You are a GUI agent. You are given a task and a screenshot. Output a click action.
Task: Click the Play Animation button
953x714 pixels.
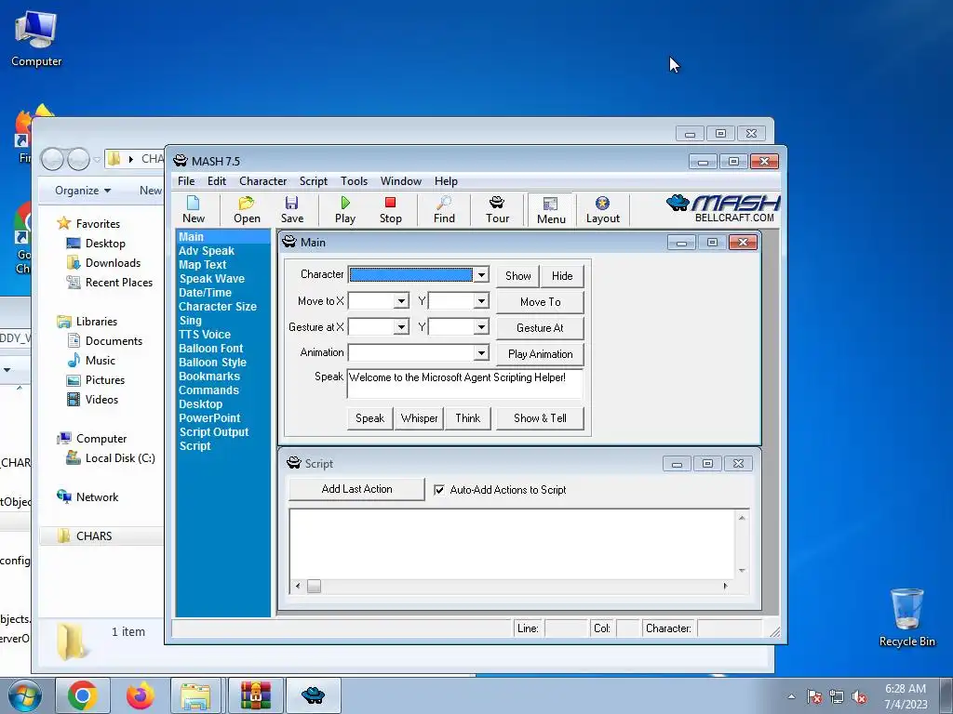541,354
